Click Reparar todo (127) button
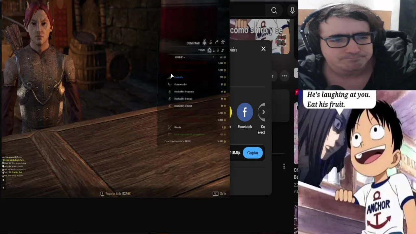Viewport: 416px width, 234px height. click(x=116, y=193)
